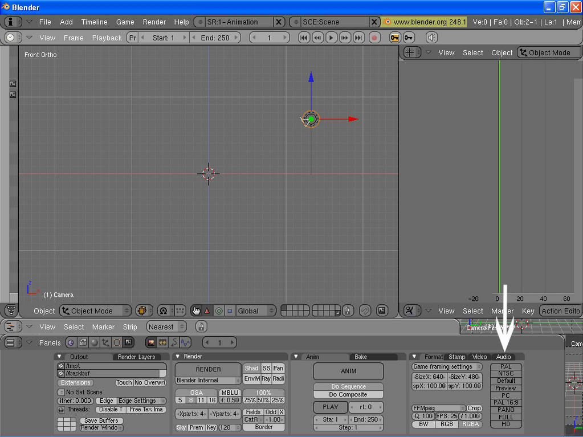
Task: Click the Save Buffers button
Action: point(101,420)
